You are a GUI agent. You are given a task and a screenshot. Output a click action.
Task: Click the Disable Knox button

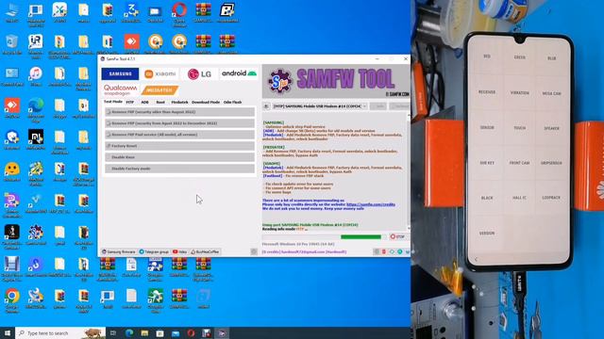[180, 157]
